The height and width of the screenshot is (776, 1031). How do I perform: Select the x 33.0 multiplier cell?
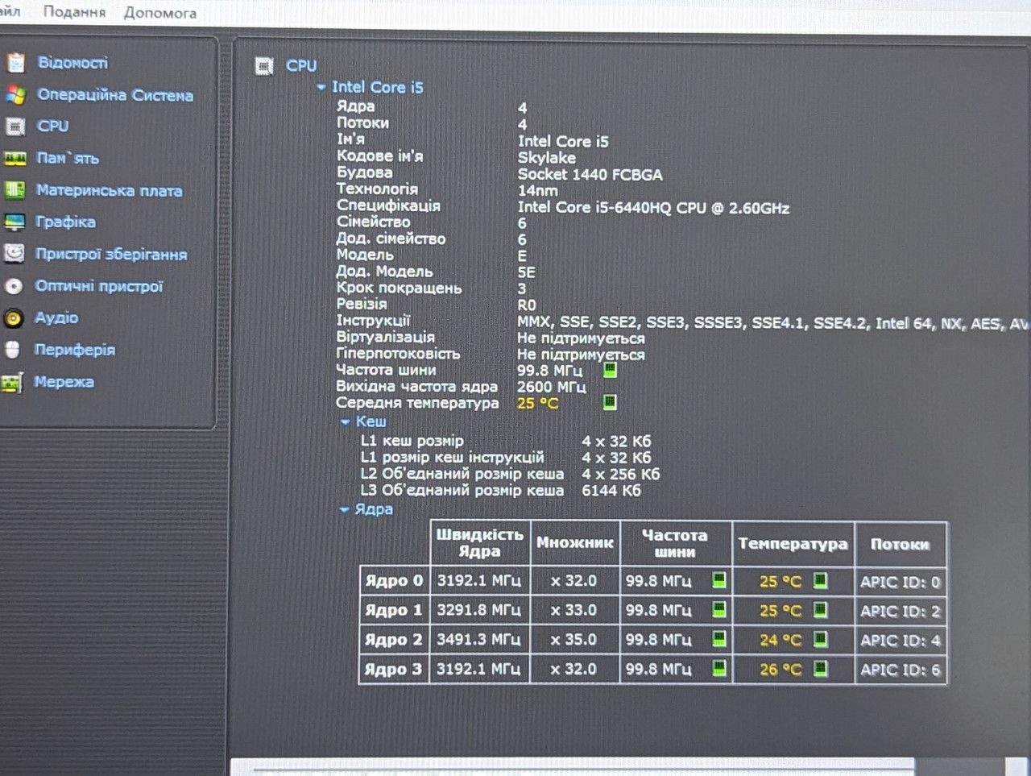pos(573,610)
